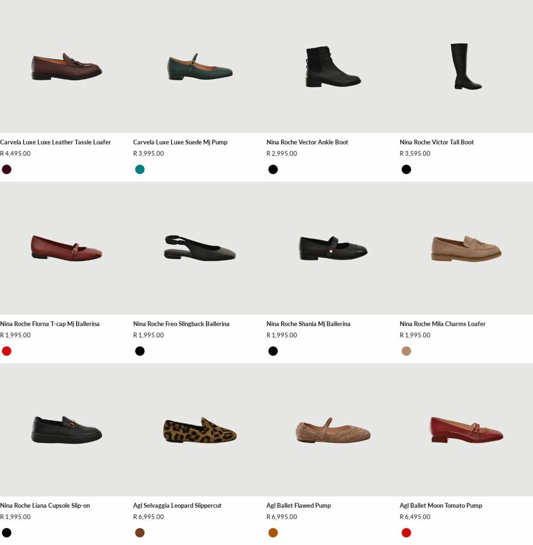The image size is (533, 545).
Task: Click the R 6,995.00 price under Ballet Flawed Pump
Action: tap(282, 517)
